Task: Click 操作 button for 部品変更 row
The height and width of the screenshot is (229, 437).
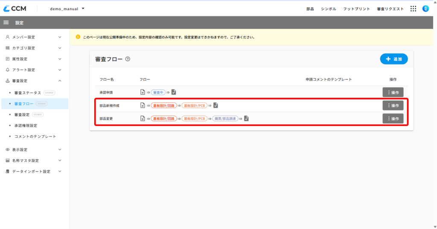Action: [x=393, y=119]
